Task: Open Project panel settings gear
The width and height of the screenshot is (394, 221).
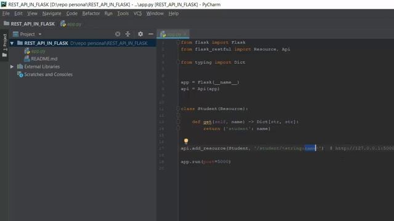Action: tap(140, 34)
